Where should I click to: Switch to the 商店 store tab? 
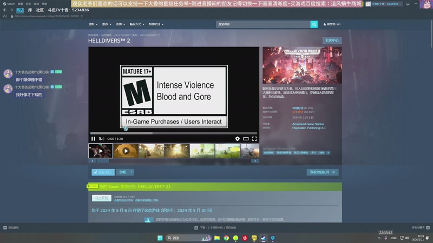coord(20,10)
